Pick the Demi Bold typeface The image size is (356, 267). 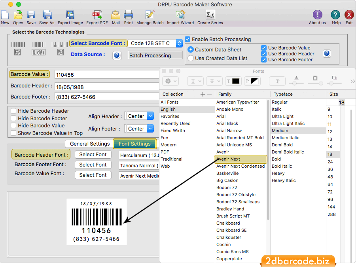[x=298, y=145]
